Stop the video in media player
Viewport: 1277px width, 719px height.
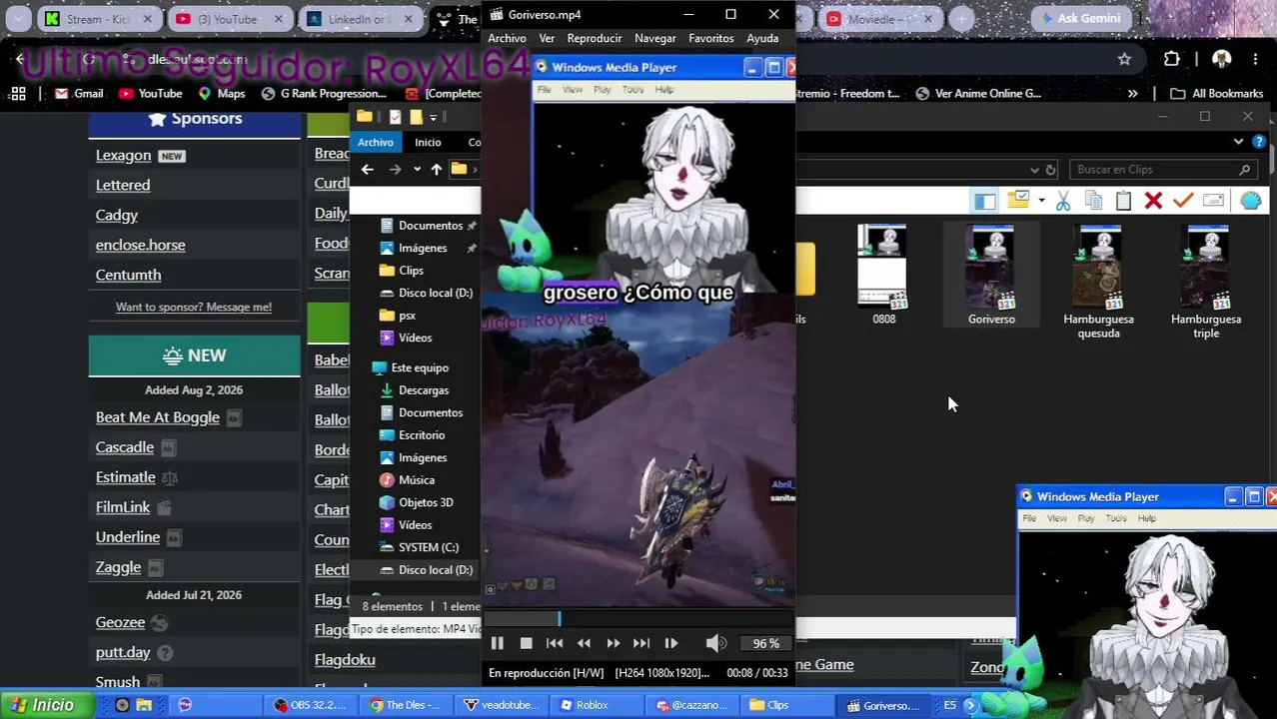point(526,644)
